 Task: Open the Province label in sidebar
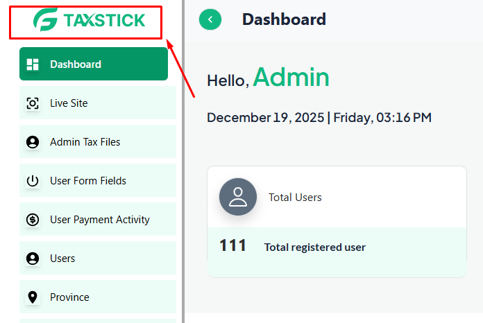click(x=69, y=297)
